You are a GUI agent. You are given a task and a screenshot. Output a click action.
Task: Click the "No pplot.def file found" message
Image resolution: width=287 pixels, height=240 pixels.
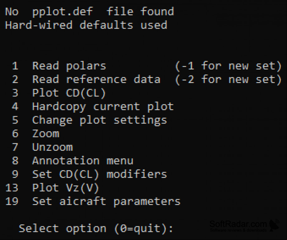89,12
